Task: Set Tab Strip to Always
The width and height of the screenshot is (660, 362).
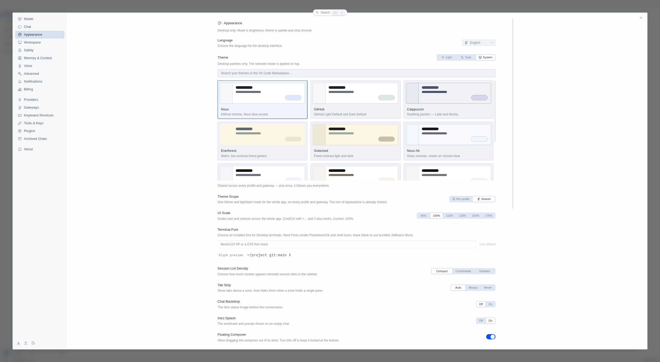Action: point(473,288)
